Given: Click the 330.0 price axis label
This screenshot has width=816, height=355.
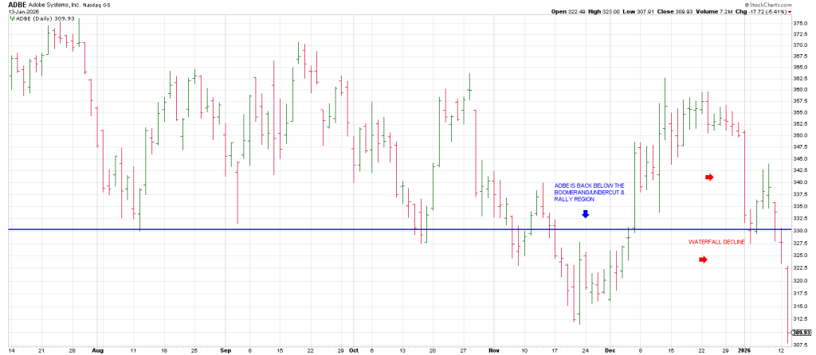Looking at the screenshot, I should (799, 230).
